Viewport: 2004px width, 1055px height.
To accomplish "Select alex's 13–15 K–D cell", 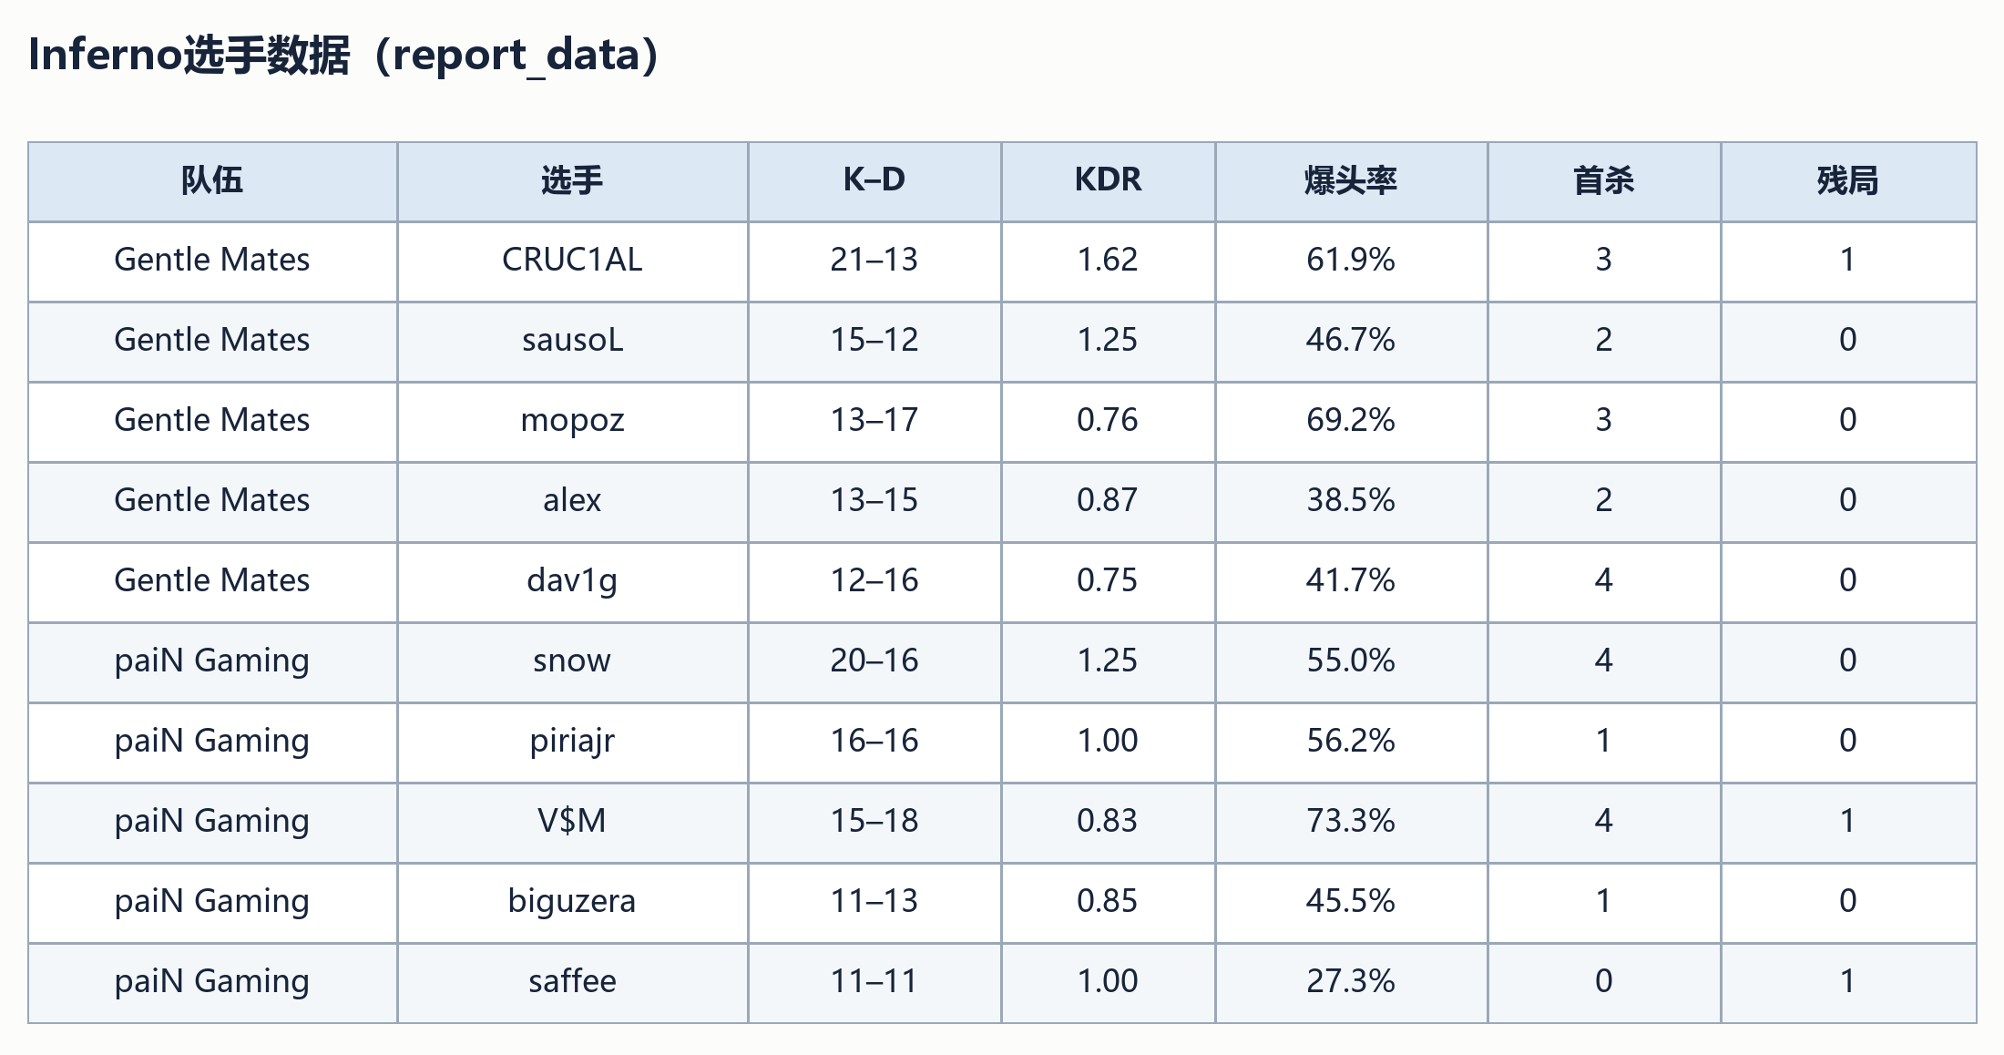I will tap(874, 501).
